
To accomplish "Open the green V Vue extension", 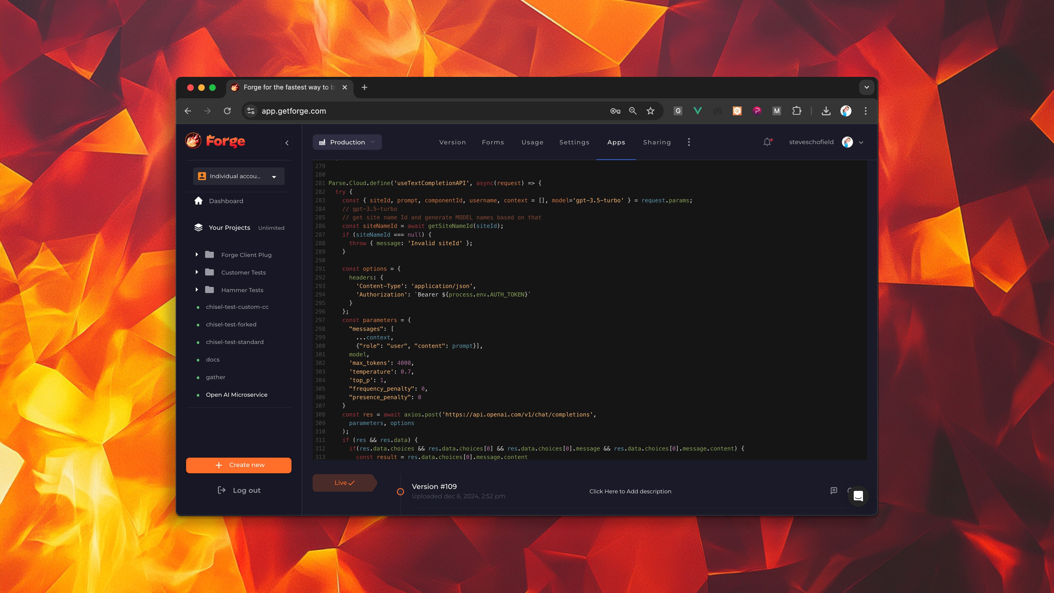I will 698,111.
